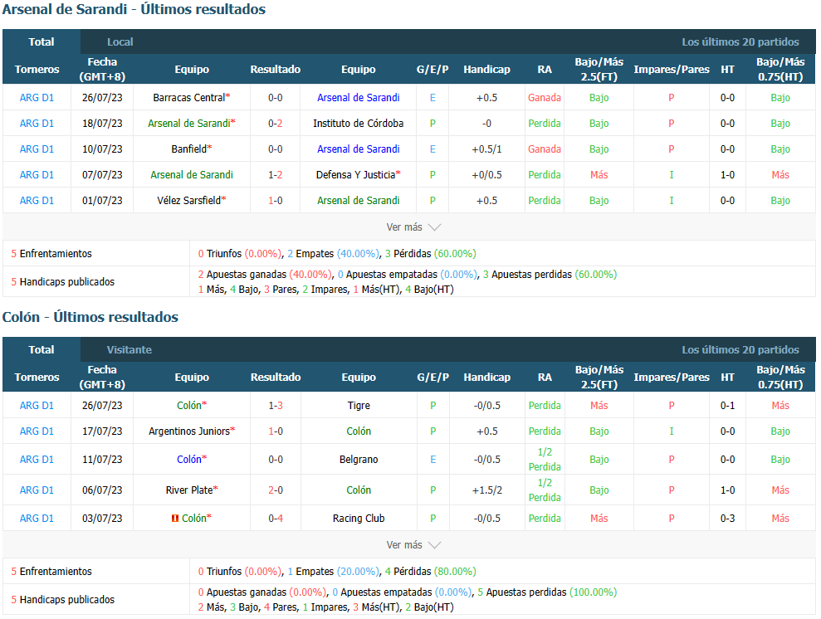Click 5 Apuestas perdidas (100.00%) in Colón summary
This screenshot has height=619, width=821.
[x=547, y=592]
